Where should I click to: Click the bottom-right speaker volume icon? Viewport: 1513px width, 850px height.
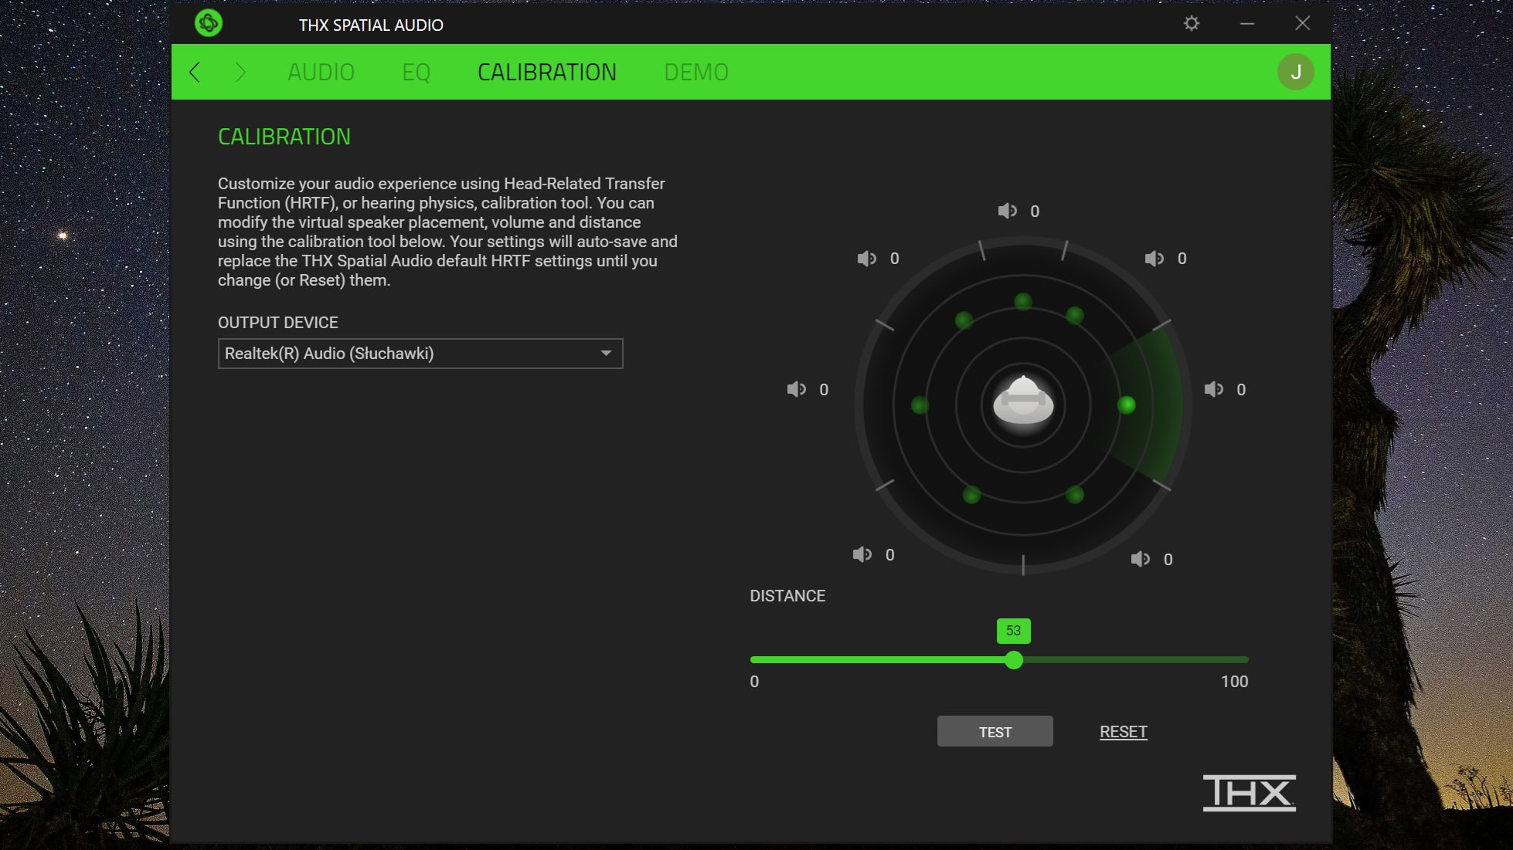click(1141, 559)
